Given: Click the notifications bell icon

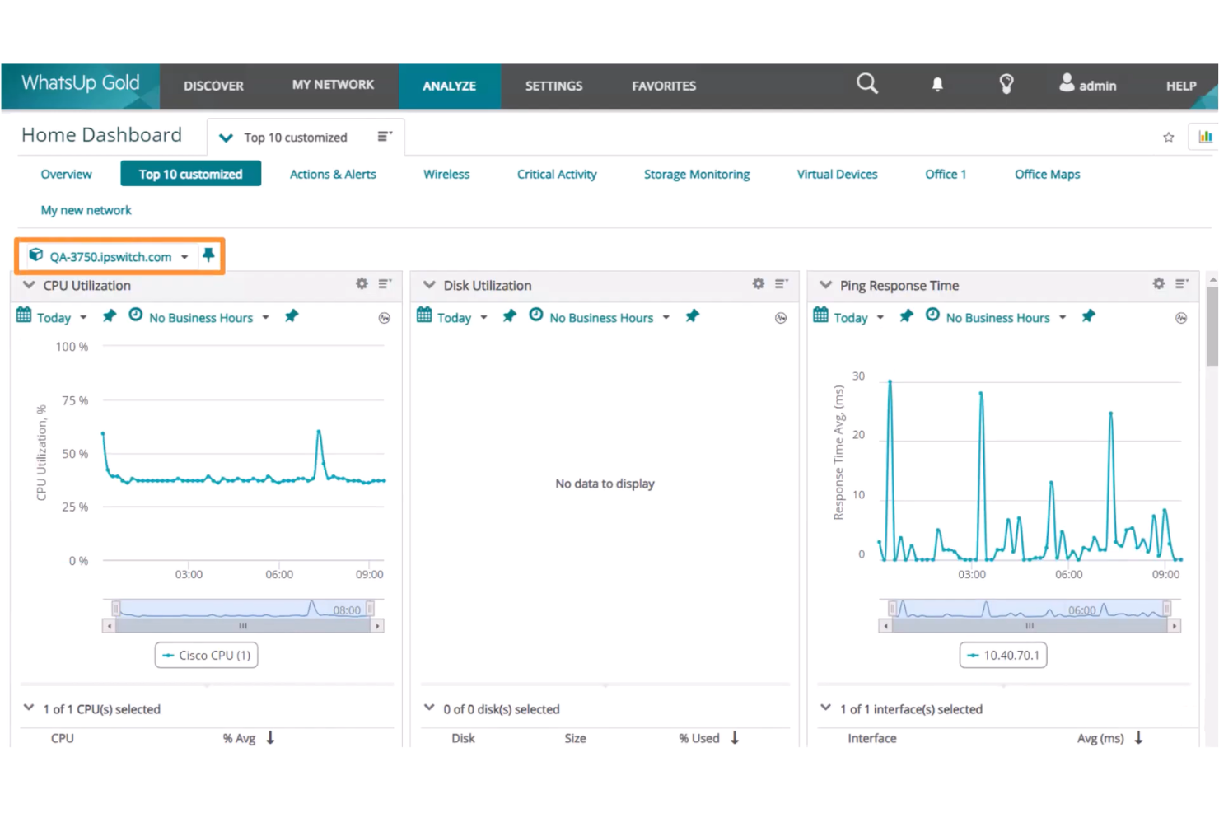Looking at the screenshot, I should pos(937,85).
